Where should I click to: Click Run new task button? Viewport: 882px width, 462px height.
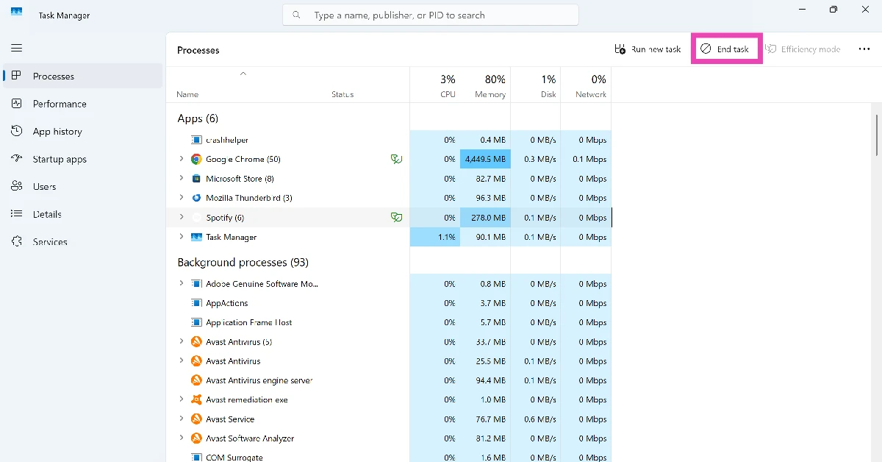pyautogui.click(x=648, y=49)
